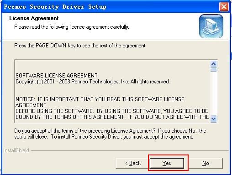The image size is (232, 175).
Task: Click the SOFTWARE LICENSE AGREEMENT line
Action: click(x=57, y=76)
